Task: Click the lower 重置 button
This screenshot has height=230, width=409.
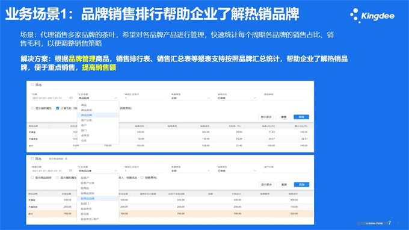Action: click(284, 185)
